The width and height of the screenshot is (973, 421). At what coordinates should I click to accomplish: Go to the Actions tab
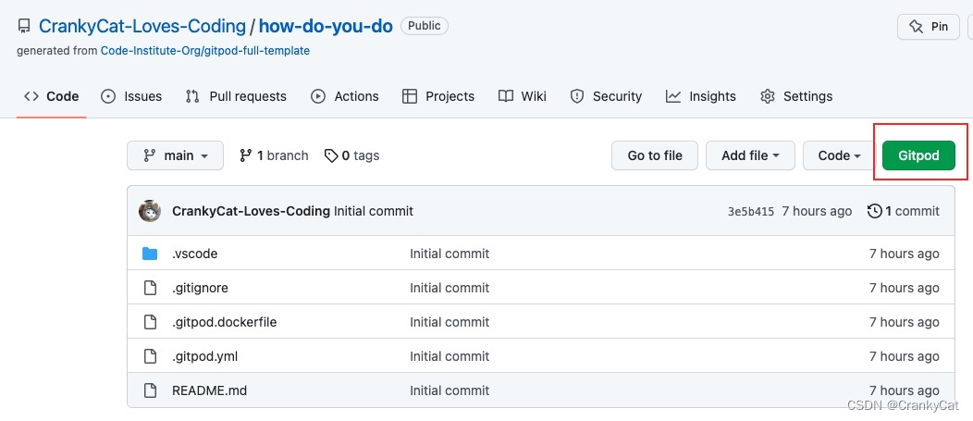[345, 96]
